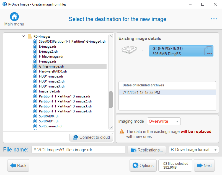Image resolution: width=222 pixels, height=175 pixels.
Task: Click the file icon beside SoftSpanned.rdr
Action: [x=35, y=126]
